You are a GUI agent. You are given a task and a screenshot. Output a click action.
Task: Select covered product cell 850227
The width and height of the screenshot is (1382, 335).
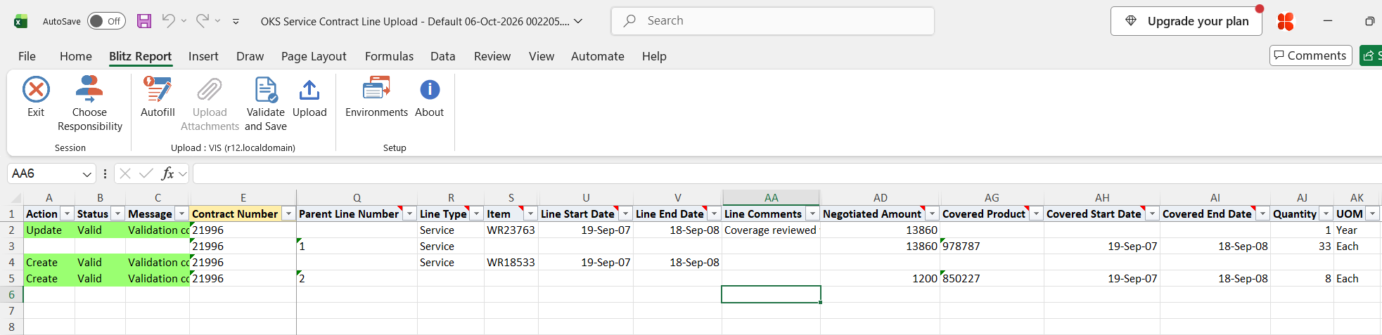click(x=992, y=279)
